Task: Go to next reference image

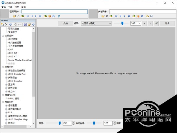Action: [124, 16]
